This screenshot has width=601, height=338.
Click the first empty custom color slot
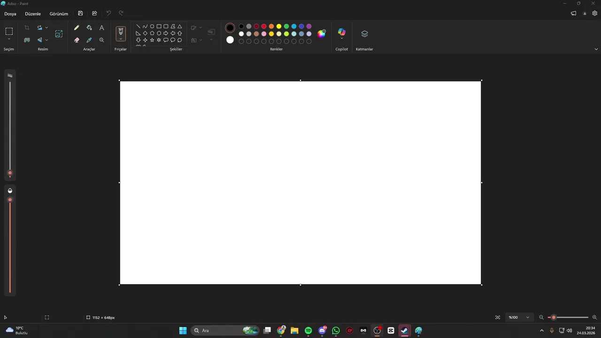(241, 41)
